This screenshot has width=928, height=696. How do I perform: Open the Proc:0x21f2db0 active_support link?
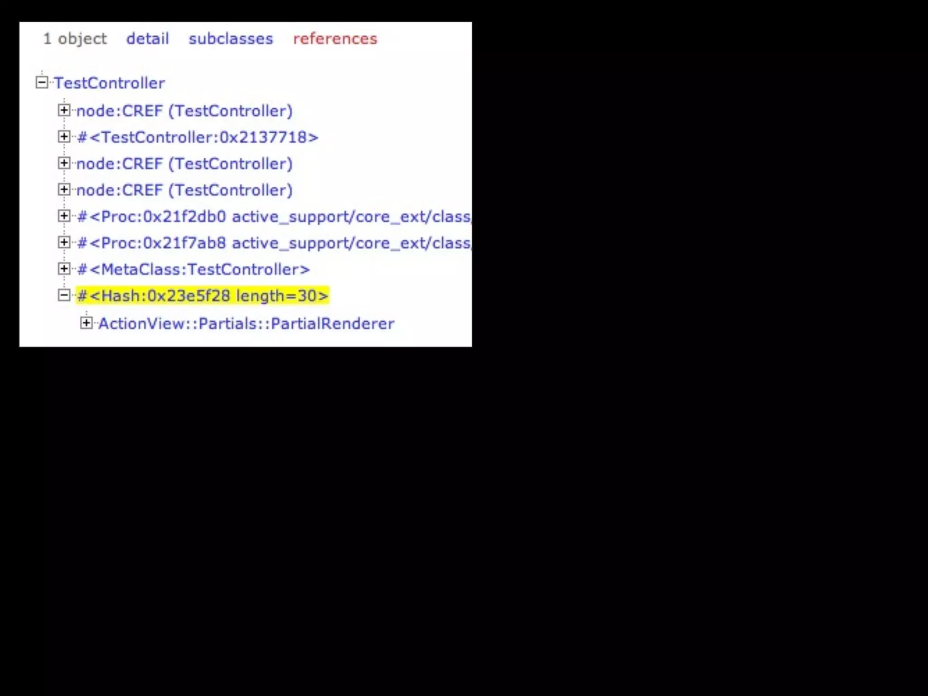click(274, 217)
